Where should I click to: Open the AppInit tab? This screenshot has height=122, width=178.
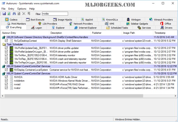click(87, 20)
